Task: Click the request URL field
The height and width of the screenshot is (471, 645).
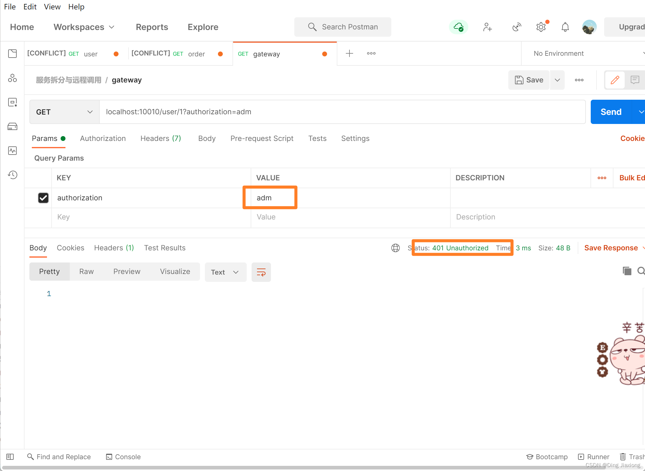Action: click(342, 112)
